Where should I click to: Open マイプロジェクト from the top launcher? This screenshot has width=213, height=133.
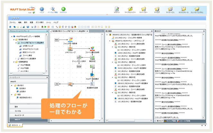(x=130, y=10)
